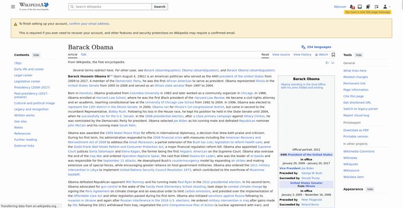Open the new Talk page message notice
Viewport: 403px width, 208px height.
click(x=368, y=12)
